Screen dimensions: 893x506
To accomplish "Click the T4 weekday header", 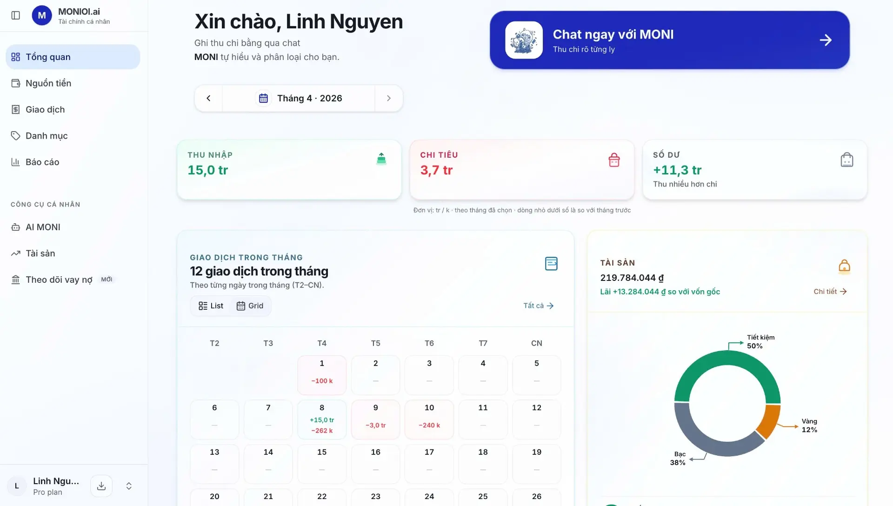I will 322,343.
